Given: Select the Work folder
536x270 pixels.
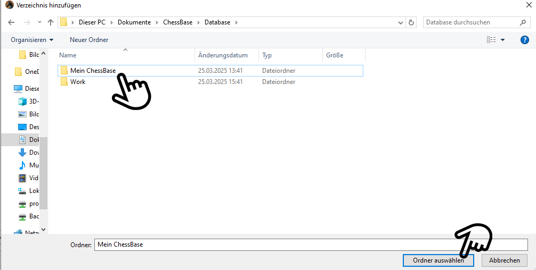Looking at the screenshot, I should coord(78,82).
